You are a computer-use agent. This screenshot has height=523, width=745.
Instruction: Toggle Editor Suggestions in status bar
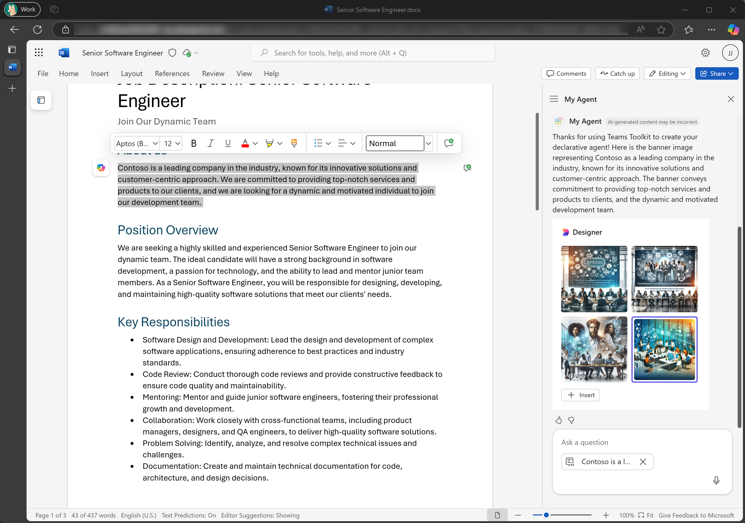pos(260,515)
